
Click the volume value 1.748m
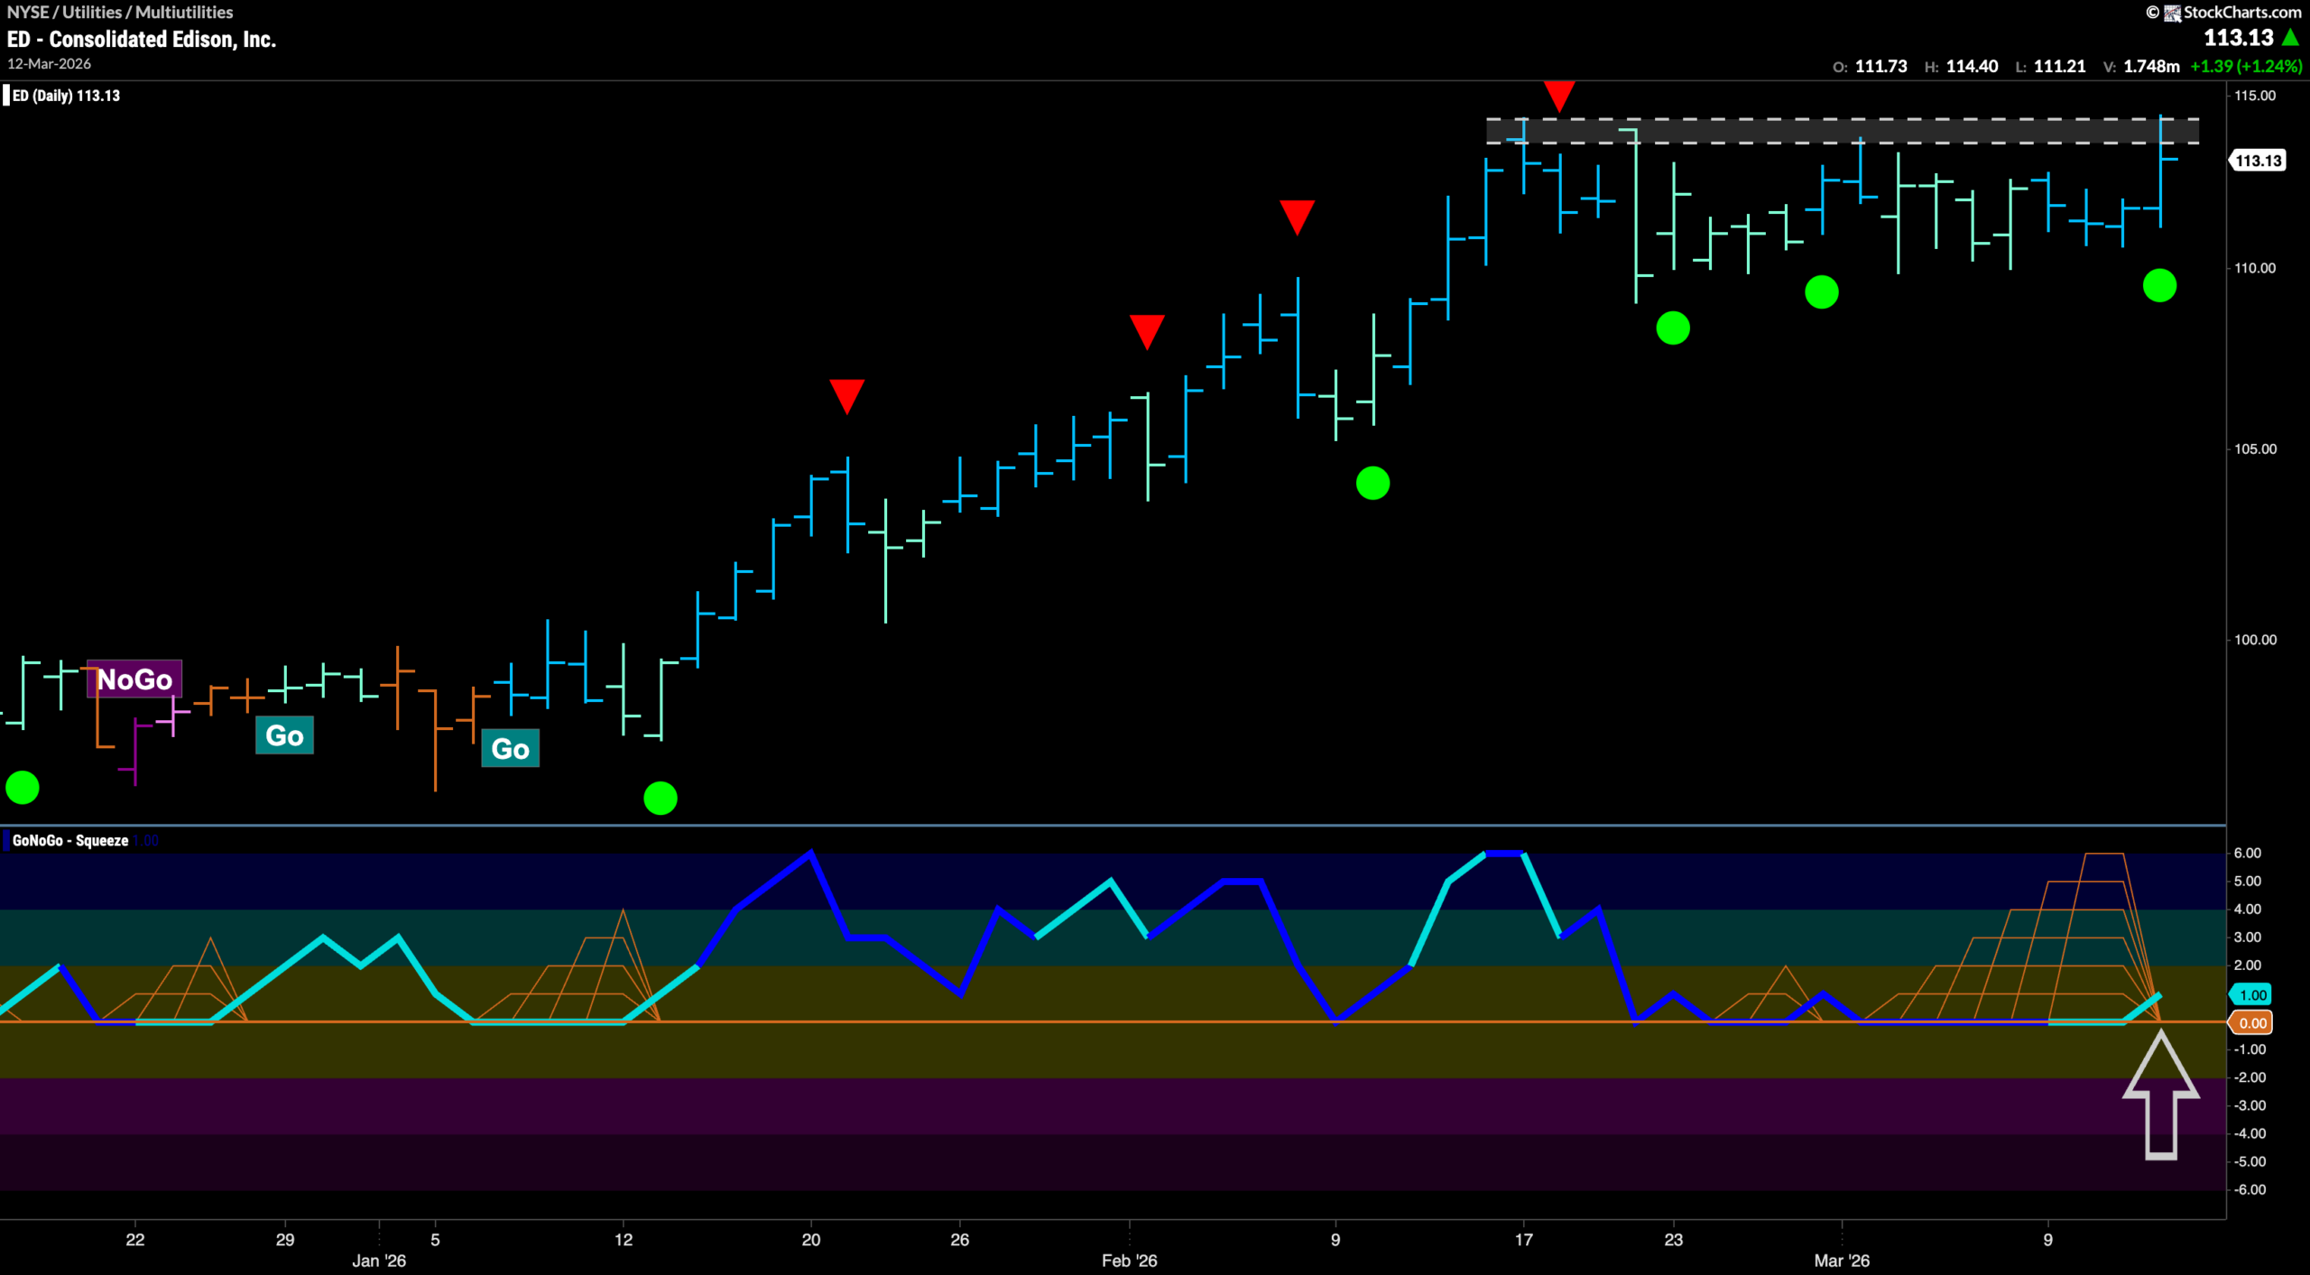click(x=2151, y=67)
